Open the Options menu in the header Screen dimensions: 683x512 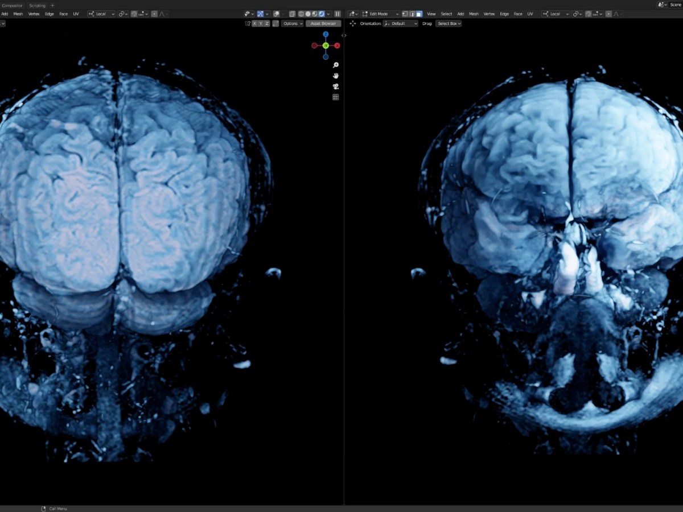click(x=292, y=23)
